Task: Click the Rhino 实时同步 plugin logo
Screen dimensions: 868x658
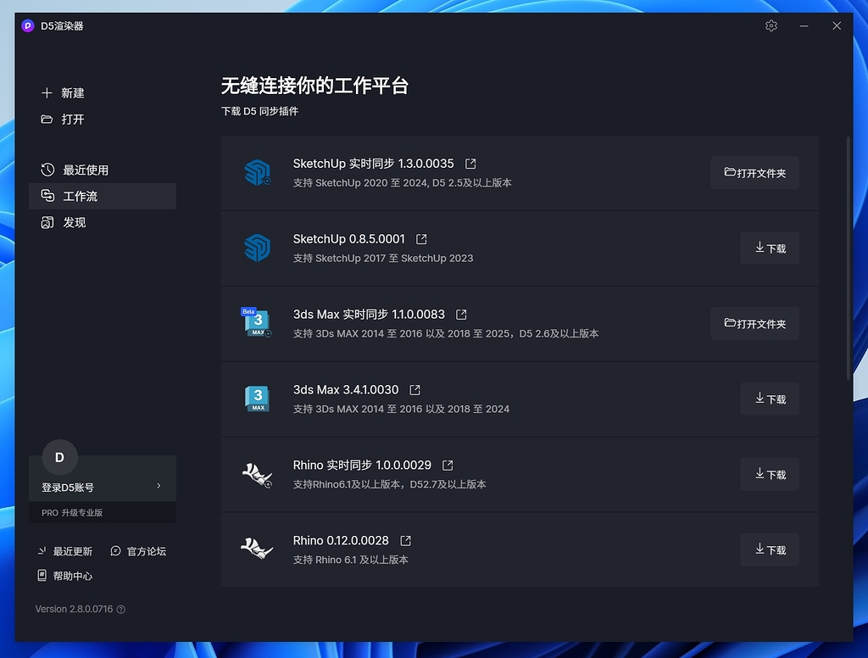Action: pos(257,474)
